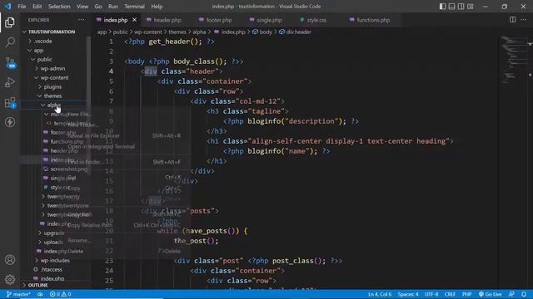Image resolution: width=533 pixels, height=299 pixels.
Task: Toggle the bottom panel visibility
Action: click(x=451, y=7)
